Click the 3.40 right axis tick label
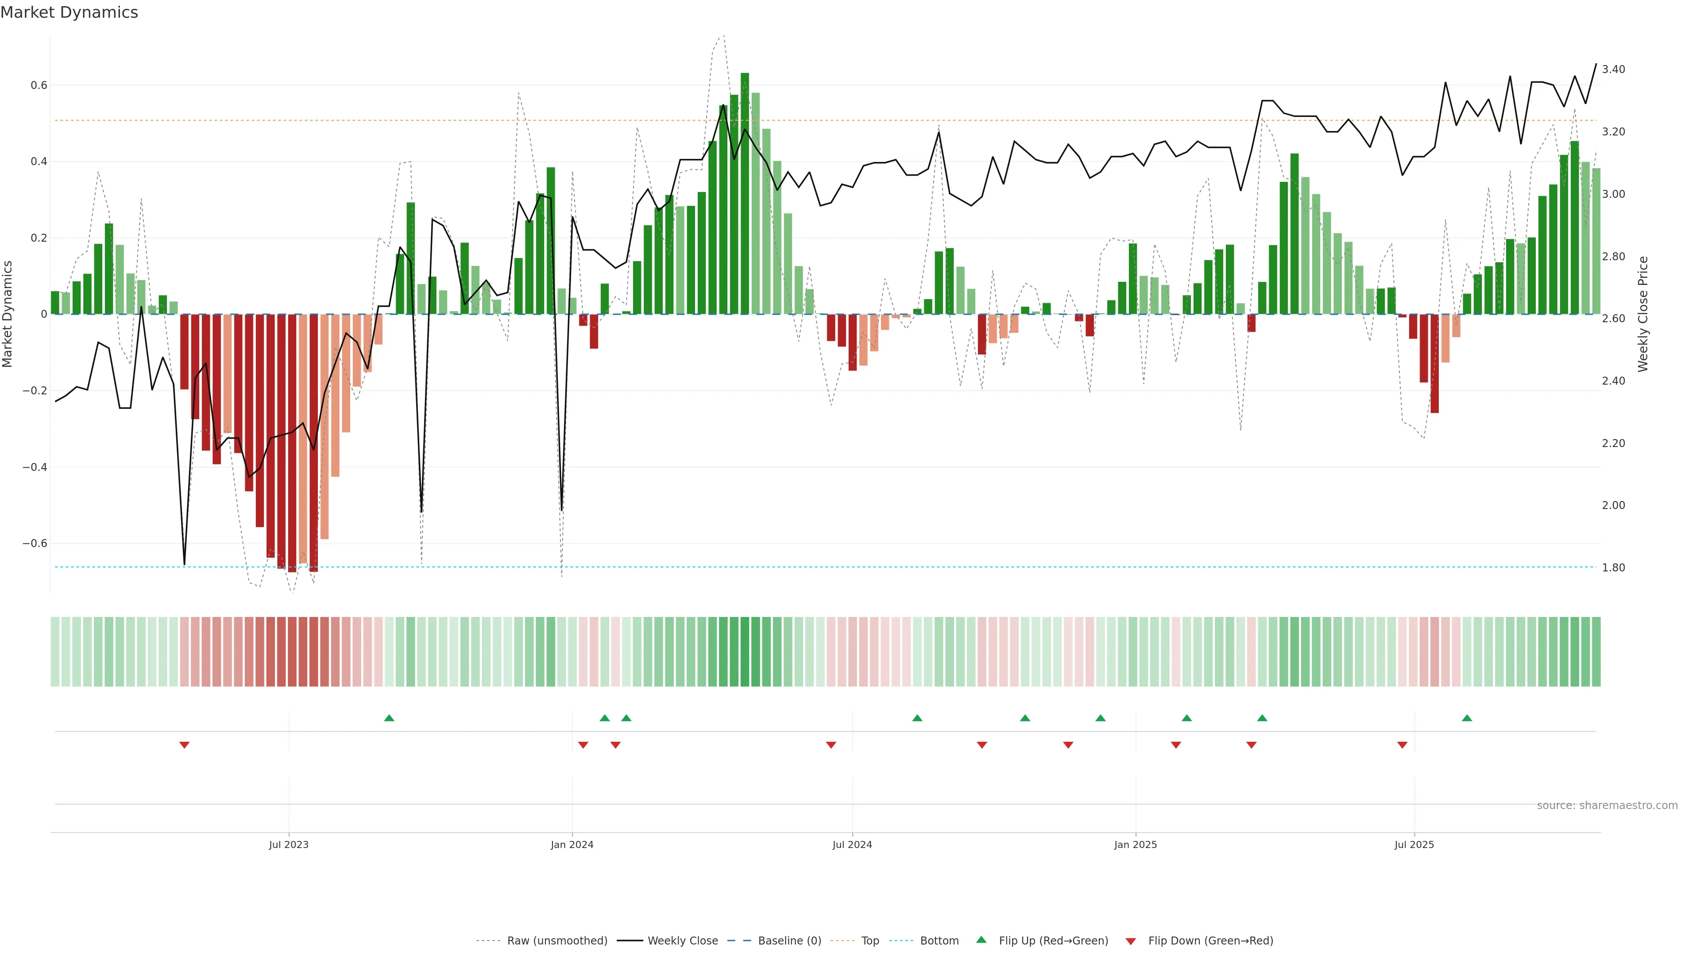The width and height of the screenshot is (1700, 956). (x=1613, y=69)
